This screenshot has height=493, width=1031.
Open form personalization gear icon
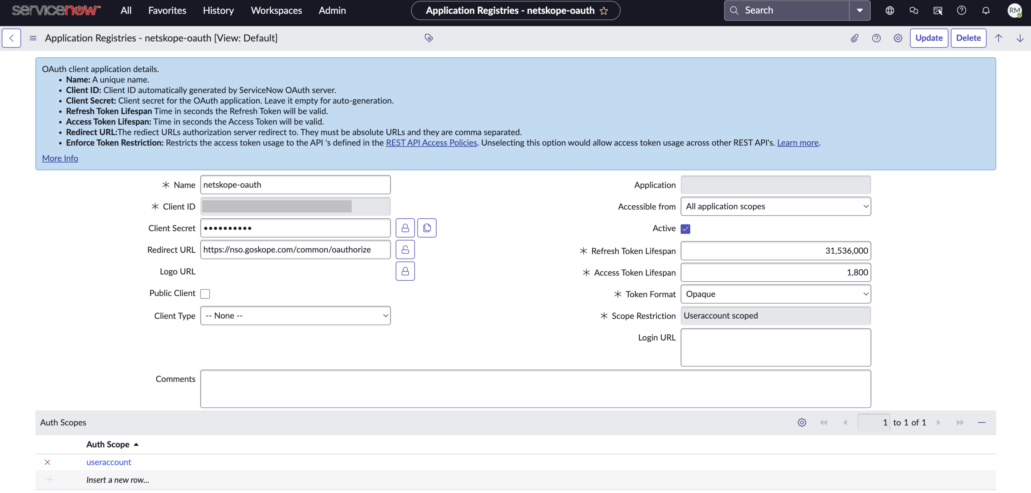pos(898,38)
